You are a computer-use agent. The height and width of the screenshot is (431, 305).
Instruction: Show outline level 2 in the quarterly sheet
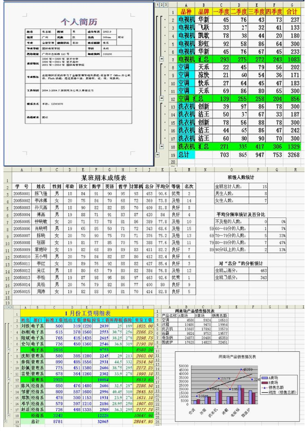click(x=161, y=5)
